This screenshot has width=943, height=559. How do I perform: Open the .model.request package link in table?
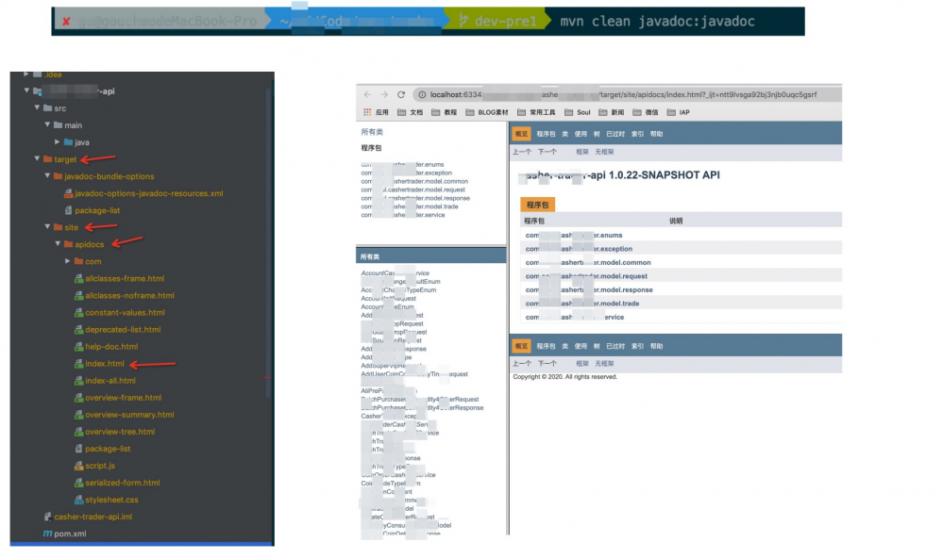coord(586,276)
